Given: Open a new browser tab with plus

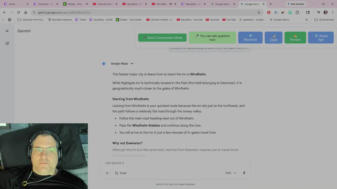Looking at the screenshot, I should point(271,4).
